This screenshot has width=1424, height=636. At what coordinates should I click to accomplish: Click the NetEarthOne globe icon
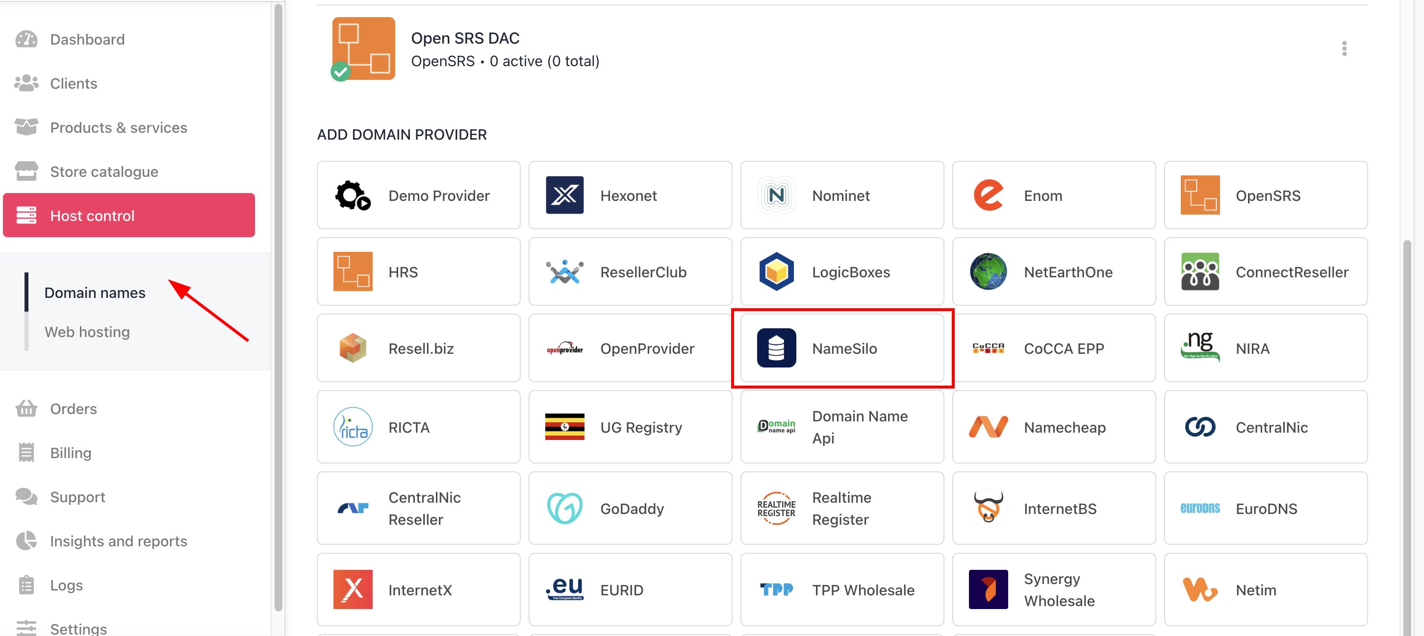[988, 272]
